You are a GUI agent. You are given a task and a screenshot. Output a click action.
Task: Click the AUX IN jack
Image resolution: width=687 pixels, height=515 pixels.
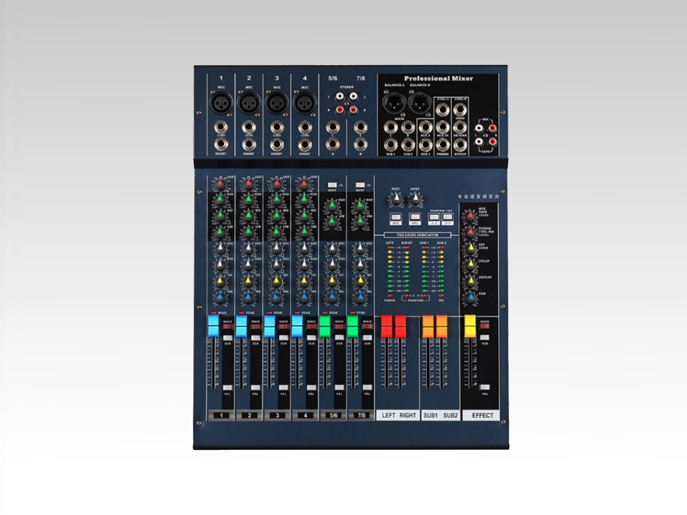pyautogui.click(x=442, y=127)
